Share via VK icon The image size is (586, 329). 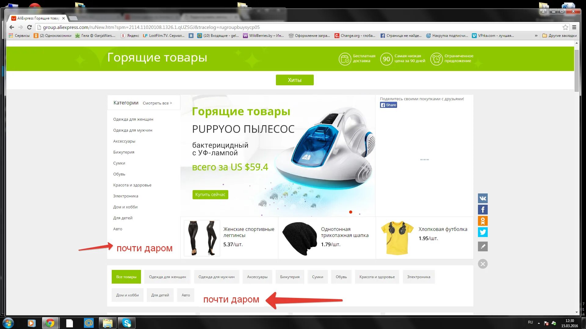click(x=483, y=198)
